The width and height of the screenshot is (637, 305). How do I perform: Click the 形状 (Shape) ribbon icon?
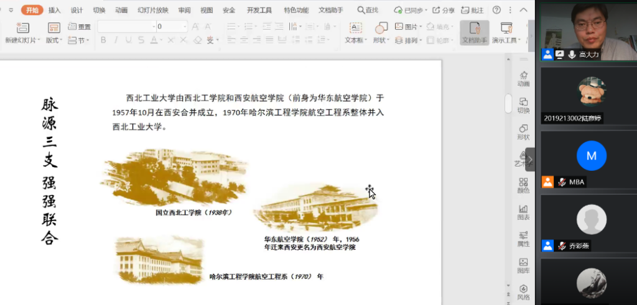pyautogui.click(x=381, y=28)
